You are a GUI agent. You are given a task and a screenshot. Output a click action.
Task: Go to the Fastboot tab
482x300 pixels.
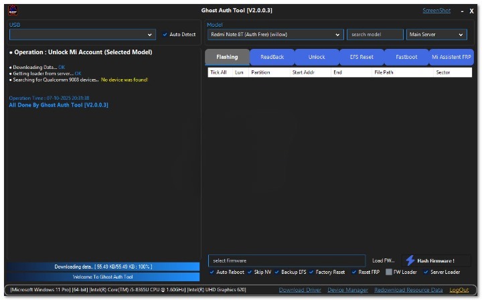(406, 57)
